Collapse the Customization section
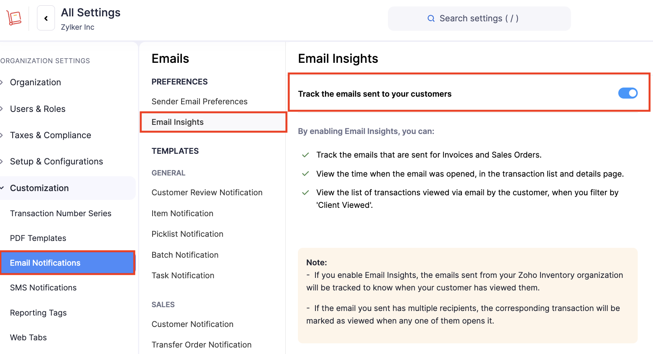Viewport: 653px width, 354px height. point(39,188)
